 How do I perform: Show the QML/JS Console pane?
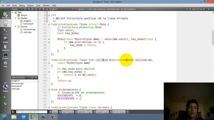tap(117, 112)
